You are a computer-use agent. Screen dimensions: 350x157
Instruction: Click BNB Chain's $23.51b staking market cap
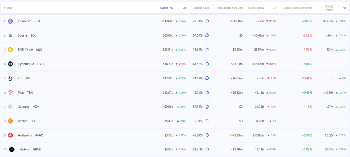click(x=168, y=50)
